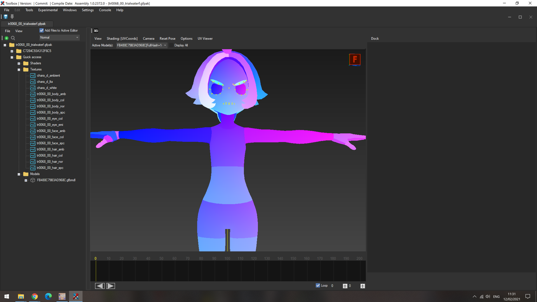Open the viewport Options menu
The height and width of the screenshot is (302, 537).
187,39
